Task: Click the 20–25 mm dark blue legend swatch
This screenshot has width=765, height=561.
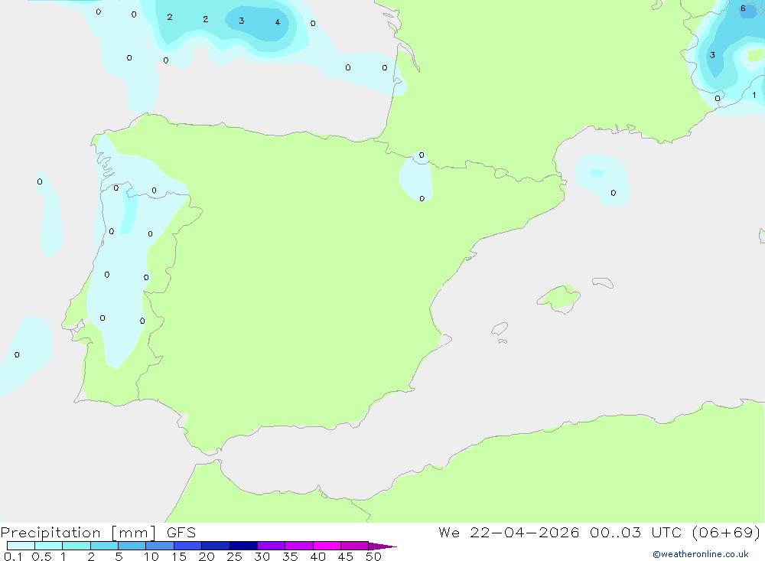Action: point(215,546)
